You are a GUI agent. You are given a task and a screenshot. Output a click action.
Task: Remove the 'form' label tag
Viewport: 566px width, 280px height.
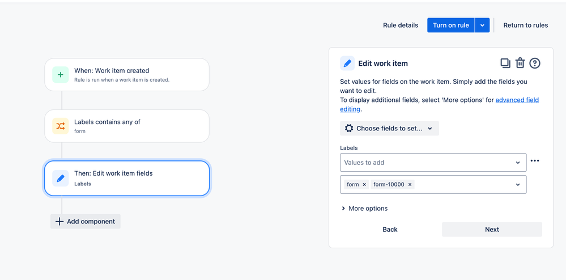[364, 185]
